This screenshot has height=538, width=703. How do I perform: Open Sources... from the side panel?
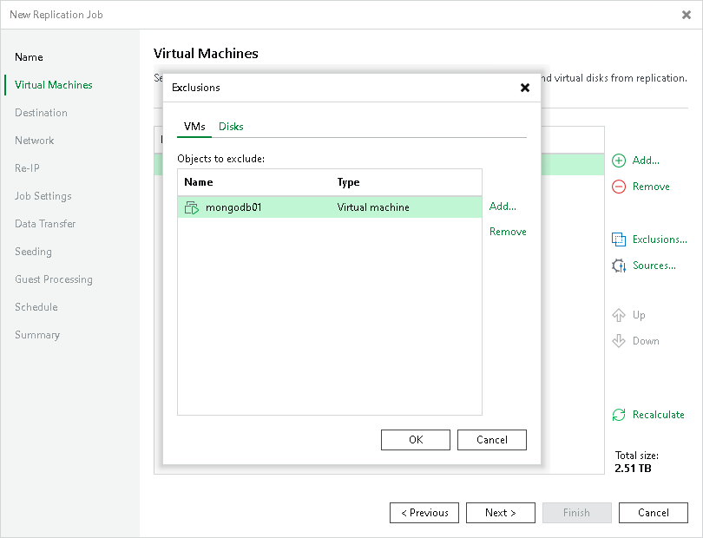tap(654, 266)
